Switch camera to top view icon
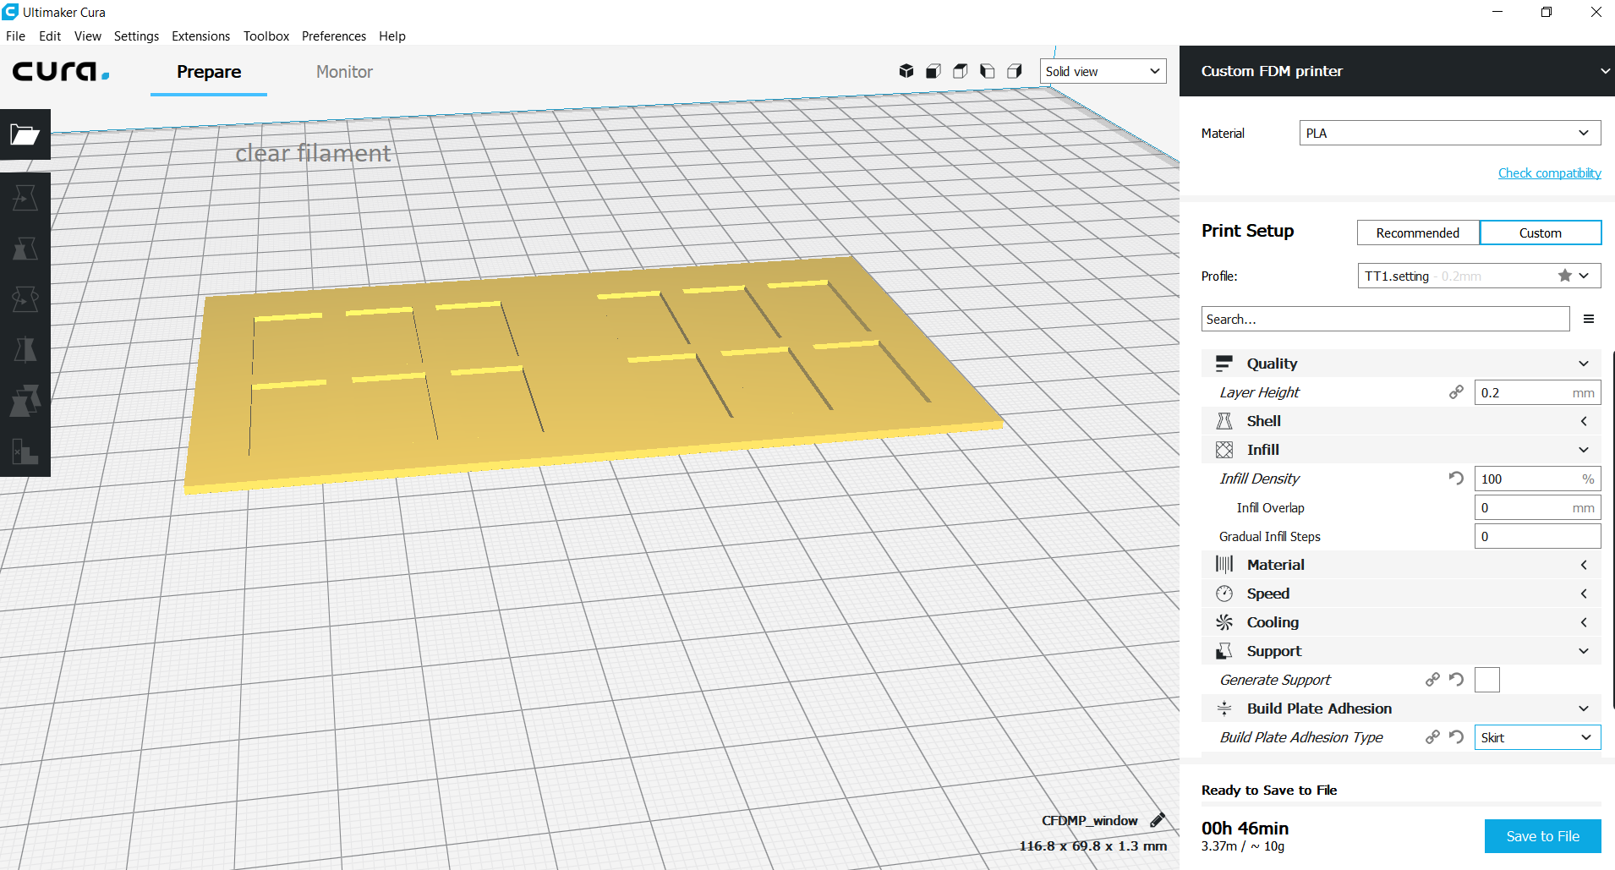 (961, 71)
